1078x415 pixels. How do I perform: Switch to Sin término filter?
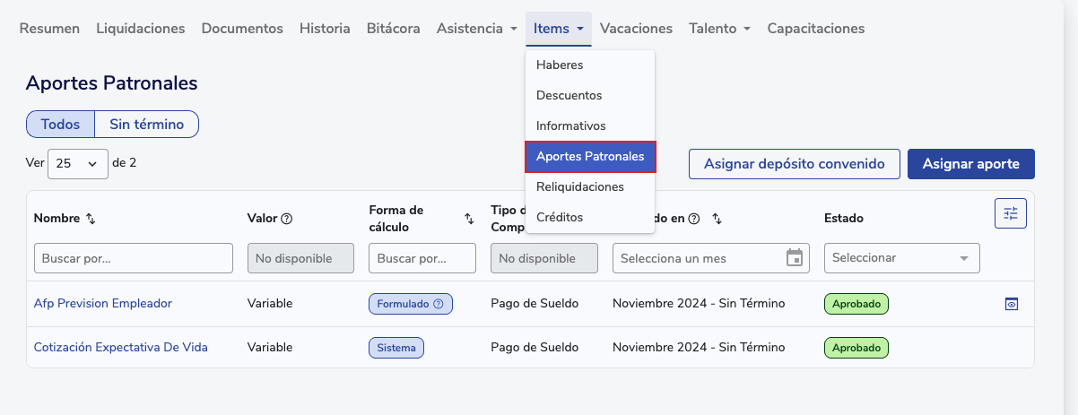pos(146,125)
